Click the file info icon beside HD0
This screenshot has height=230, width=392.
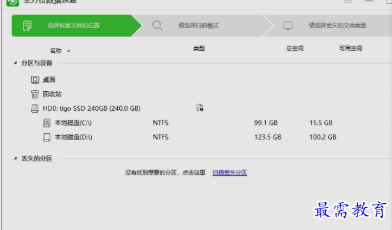(200, 108)
